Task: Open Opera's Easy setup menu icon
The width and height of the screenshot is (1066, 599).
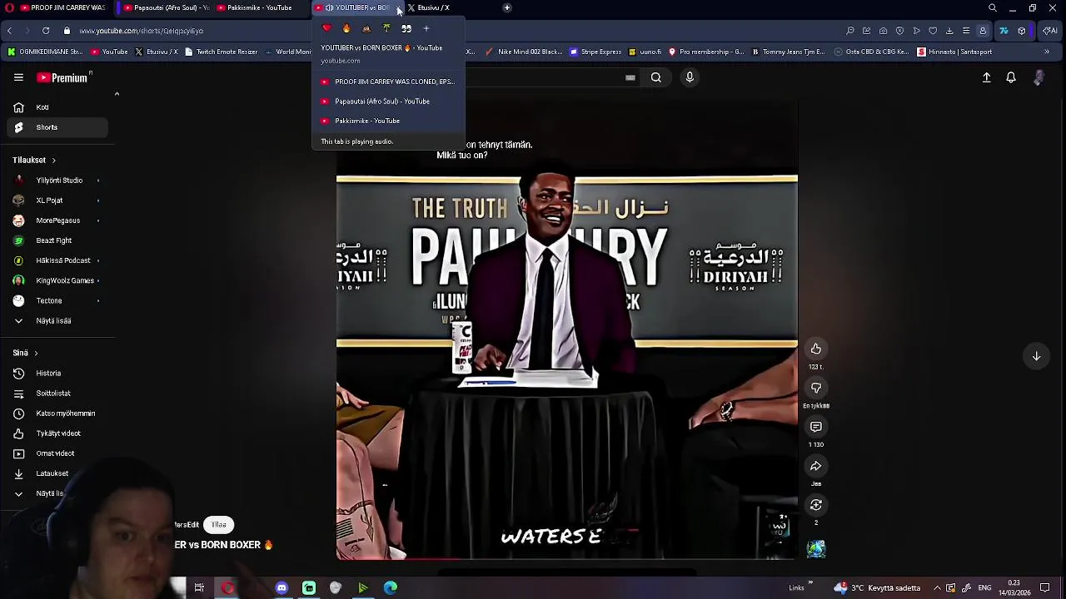Action: pyautogui.click(x=966, y=31)
